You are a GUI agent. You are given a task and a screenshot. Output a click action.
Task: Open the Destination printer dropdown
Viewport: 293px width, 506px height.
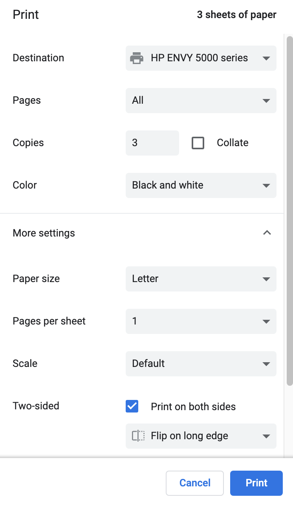201,58
